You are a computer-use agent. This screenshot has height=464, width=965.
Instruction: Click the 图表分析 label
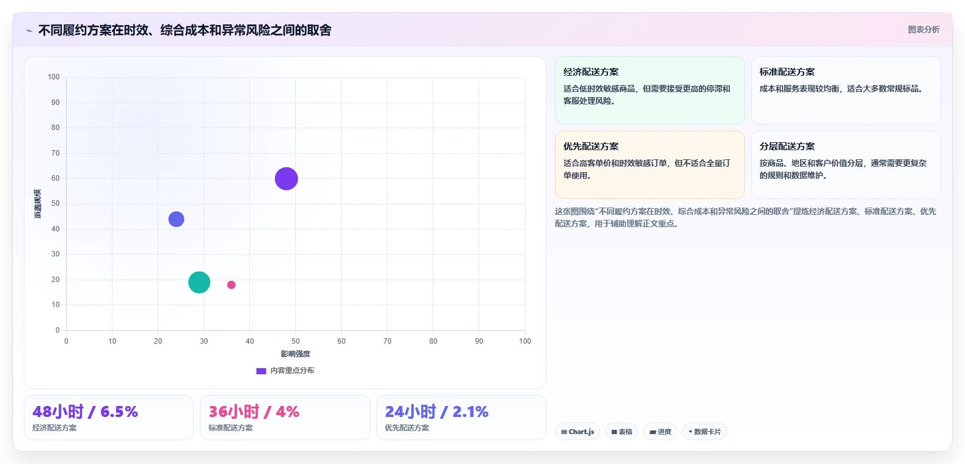pos(923,29)
